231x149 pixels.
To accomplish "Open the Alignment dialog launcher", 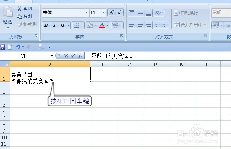I will click(205, 36).
